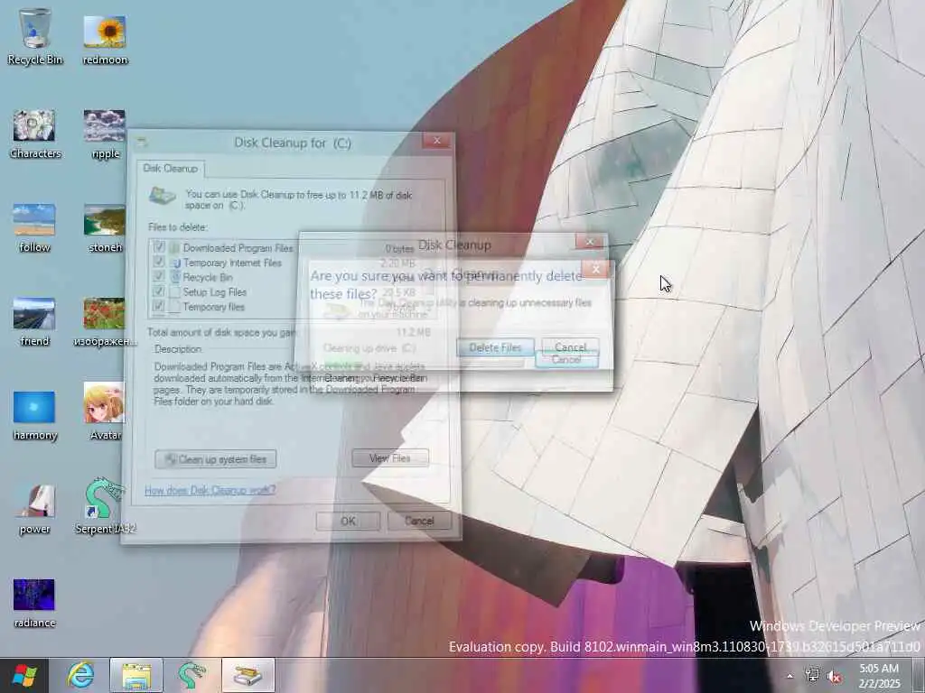
Task: Click the Windows Start button
Action: tap(24, 675)
